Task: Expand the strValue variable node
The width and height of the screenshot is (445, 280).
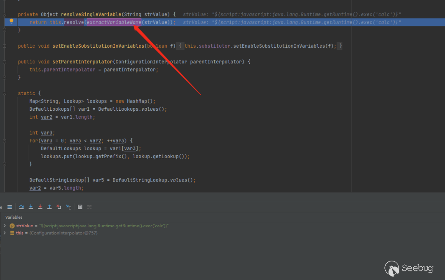Action: 5,226
